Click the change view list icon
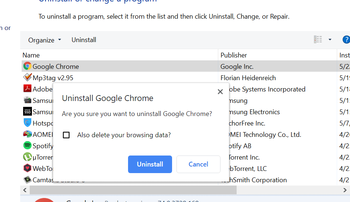This screenshot has height=202, width=350. click(x=318, y=40)
